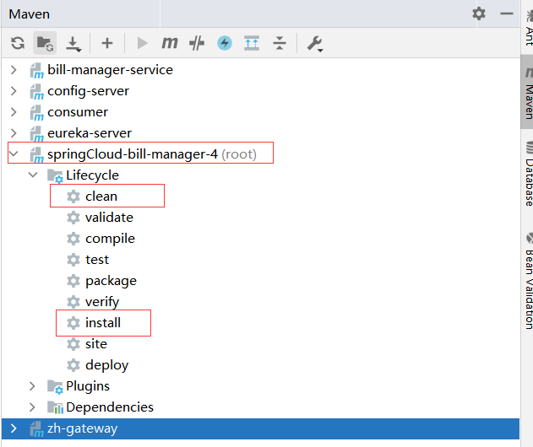533x447 pixels.
Task: Select deploy lifecycle goal
Action: (107, 365)
